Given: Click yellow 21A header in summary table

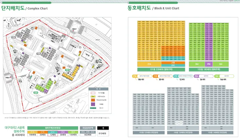Looking at the screenshot, I should pyautogui.click(x=32, y=132).
